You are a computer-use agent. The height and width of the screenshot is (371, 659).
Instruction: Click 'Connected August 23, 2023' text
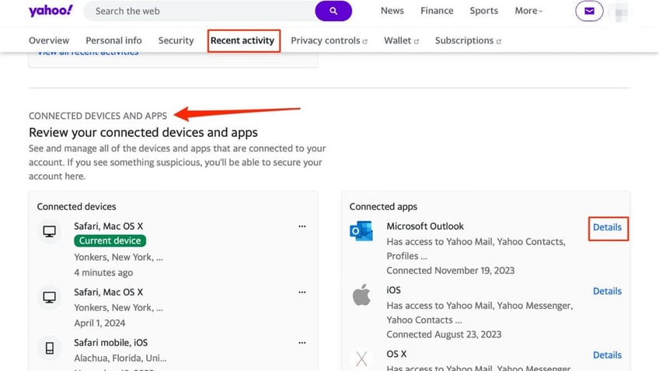click(444, 334)
